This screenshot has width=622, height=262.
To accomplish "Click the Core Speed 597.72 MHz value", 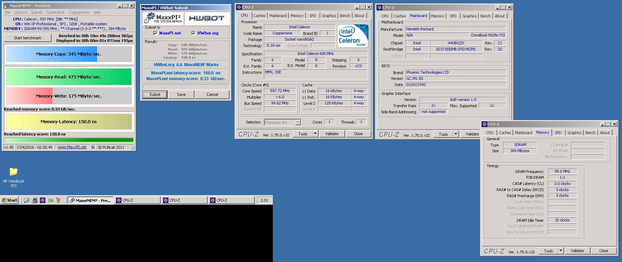I will click(280, 91).
